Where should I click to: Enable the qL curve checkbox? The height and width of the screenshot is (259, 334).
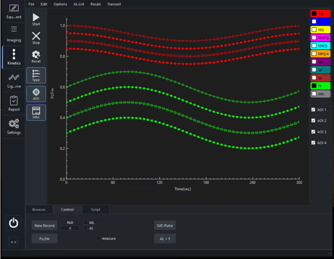pos(314,78)
